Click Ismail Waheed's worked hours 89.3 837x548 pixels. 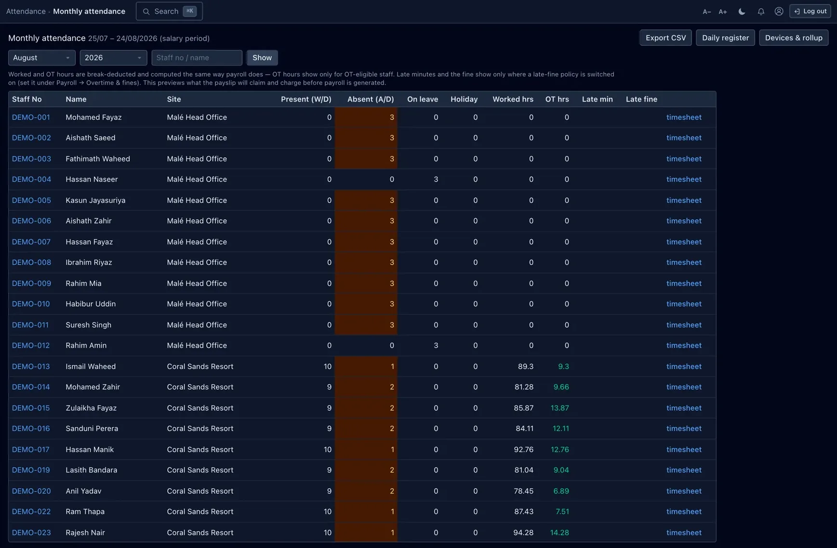click(x=526, y=366)
